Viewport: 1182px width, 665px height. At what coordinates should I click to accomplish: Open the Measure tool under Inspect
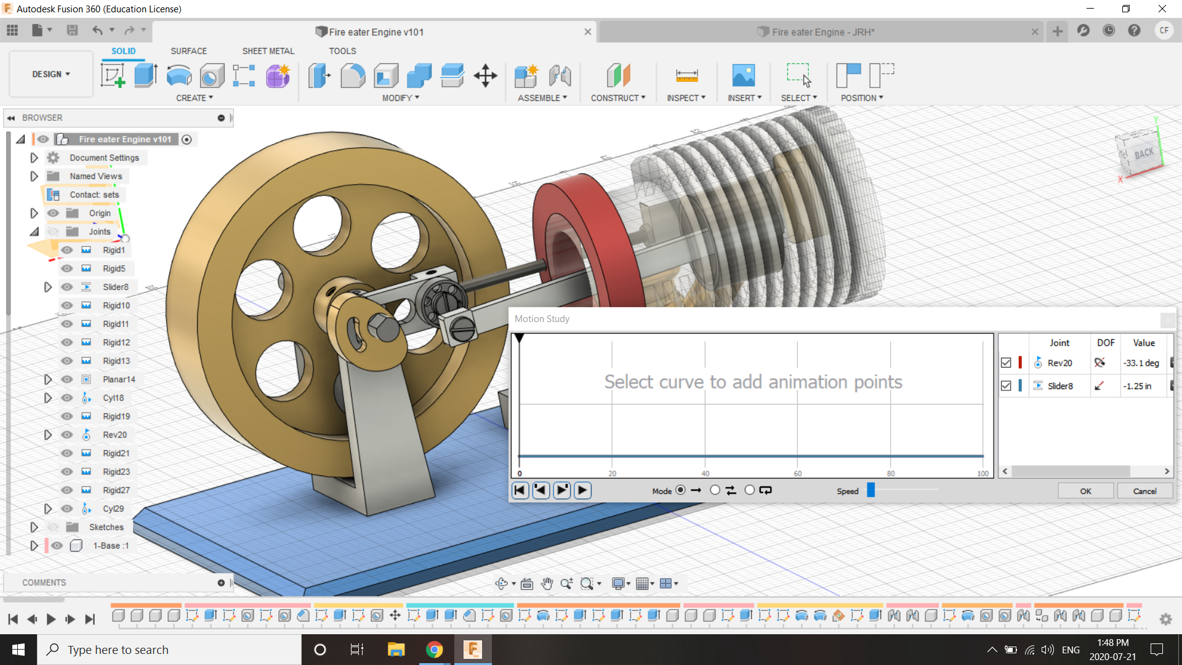point(688,75)
